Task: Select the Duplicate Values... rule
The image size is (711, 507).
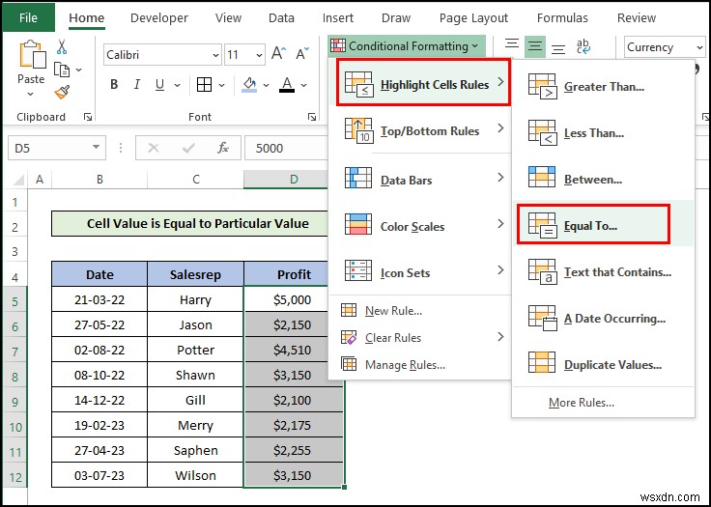Action: tap(603, 364)
